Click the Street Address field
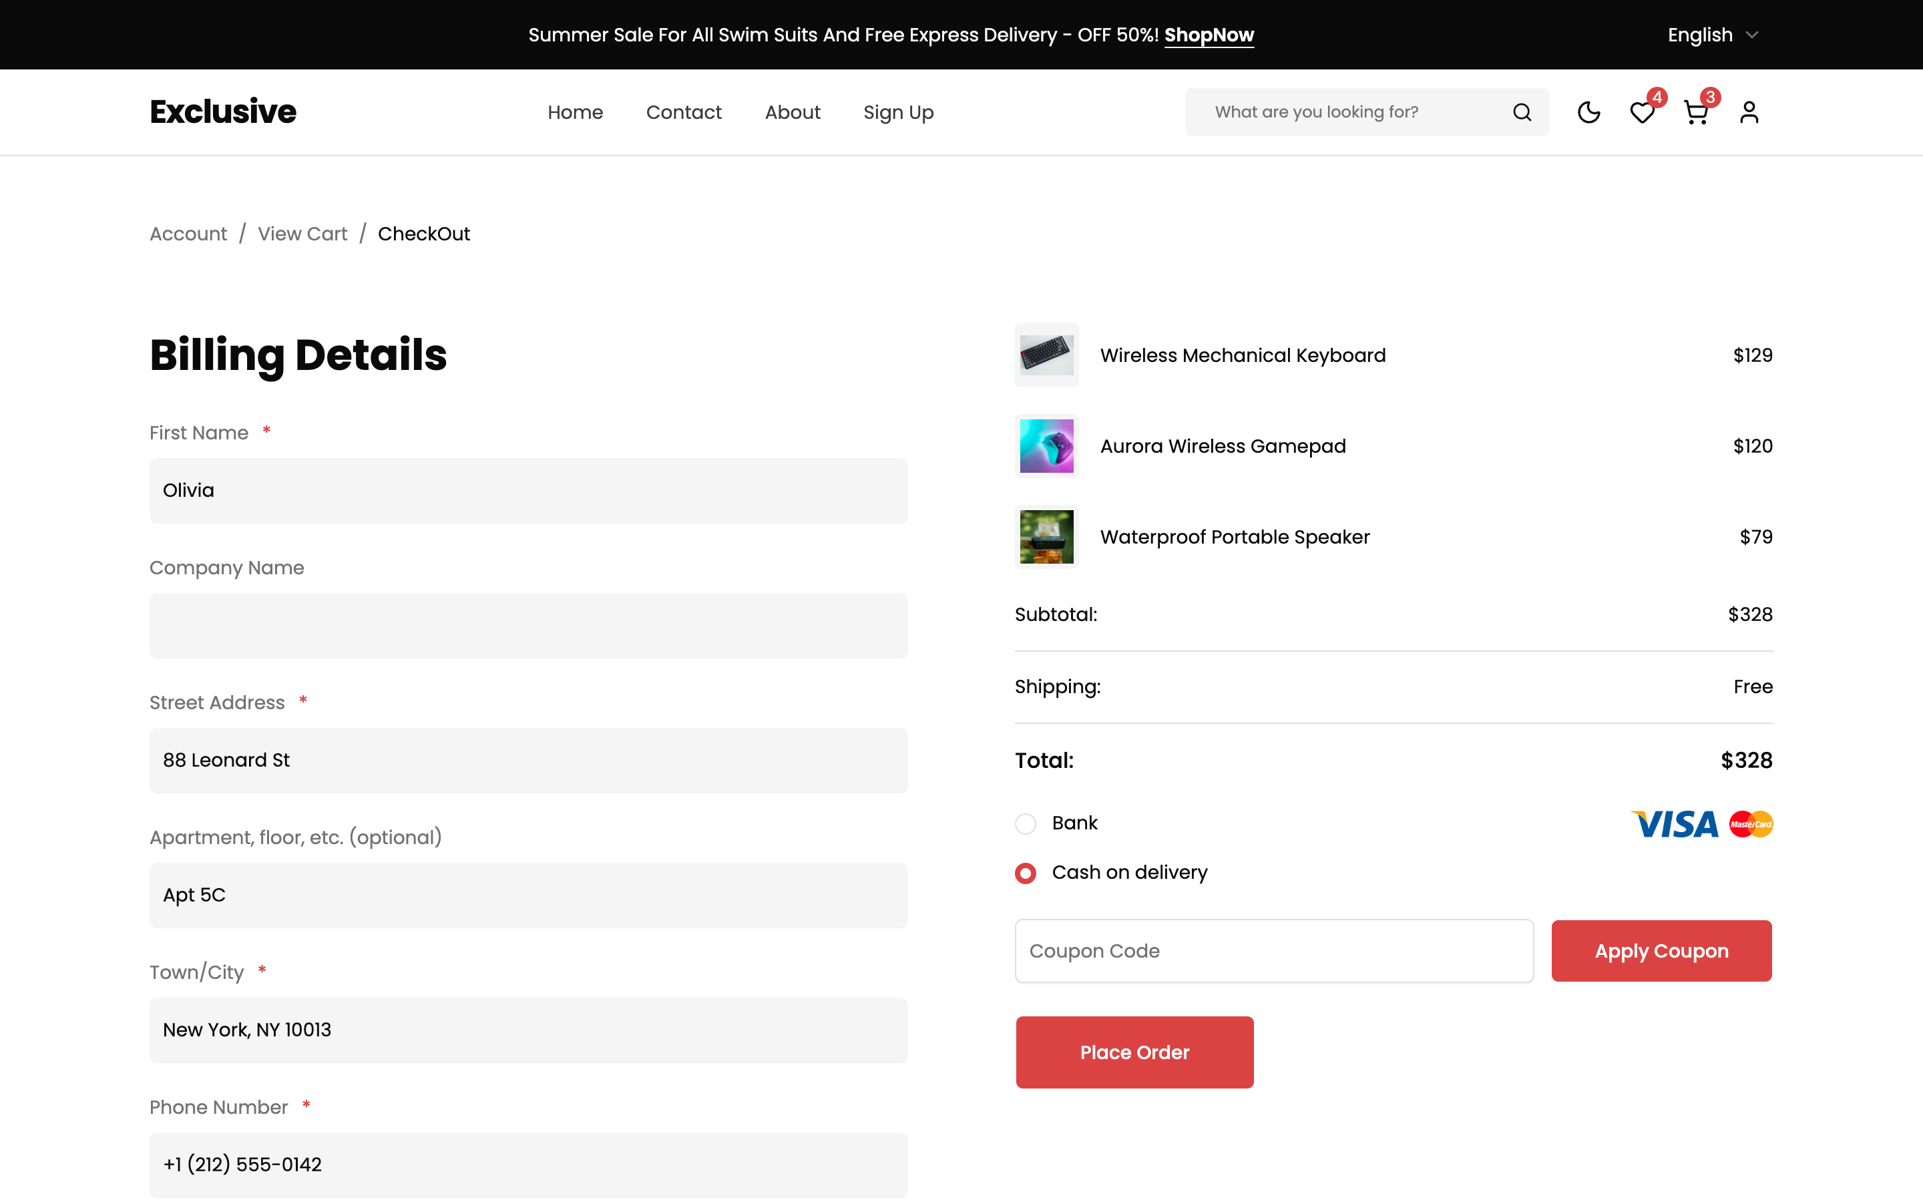The image size is (1923, 1202). click(x=528, y=760)
